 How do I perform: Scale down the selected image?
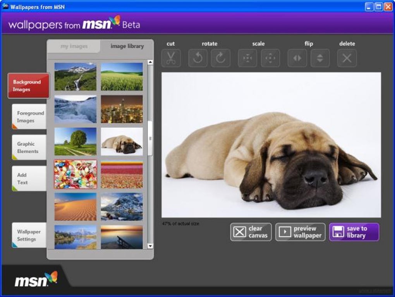tap(247, 58)
